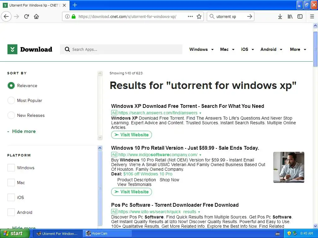The width and height of the screenshot is (318, 238).
Task: Switch to the Utorrent For Windows Xp tab
Action: point(35,5)
